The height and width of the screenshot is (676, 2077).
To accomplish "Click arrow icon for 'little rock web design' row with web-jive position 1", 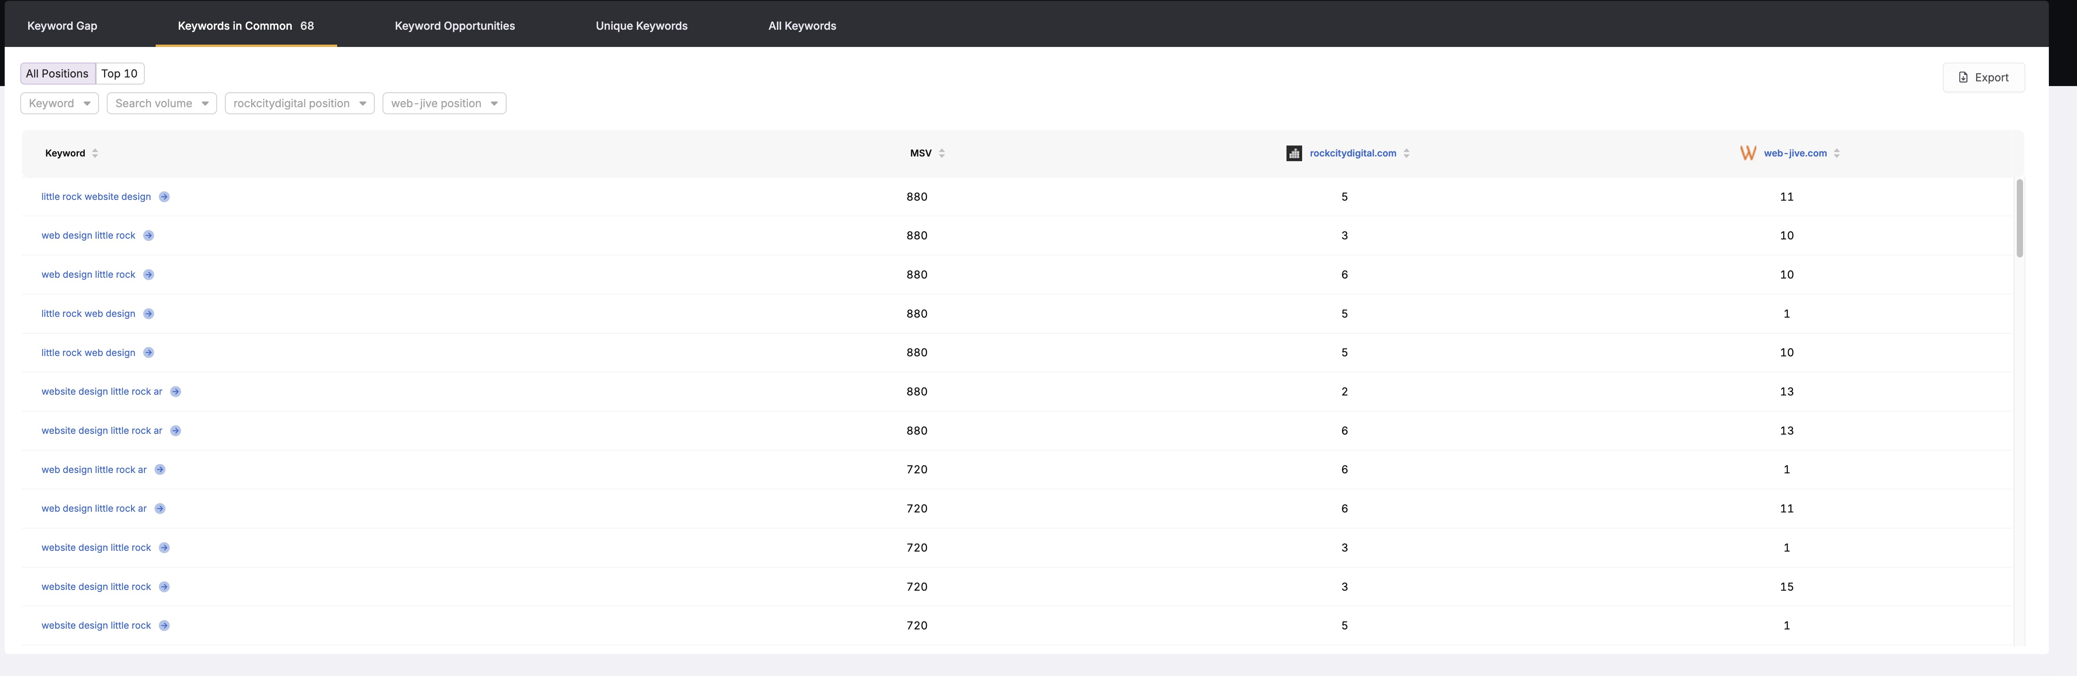I will [148, 314].
